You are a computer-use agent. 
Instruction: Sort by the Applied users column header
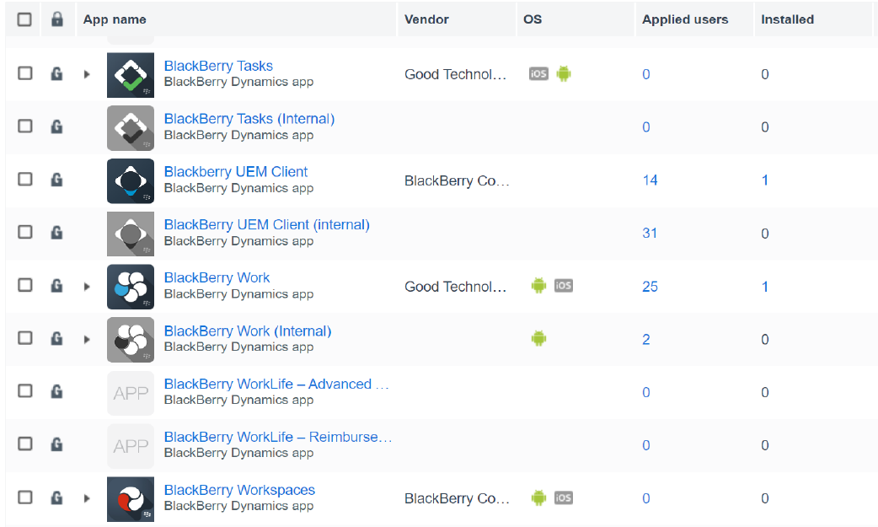coord(685,19)
